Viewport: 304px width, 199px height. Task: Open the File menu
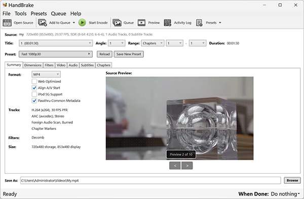7,14
